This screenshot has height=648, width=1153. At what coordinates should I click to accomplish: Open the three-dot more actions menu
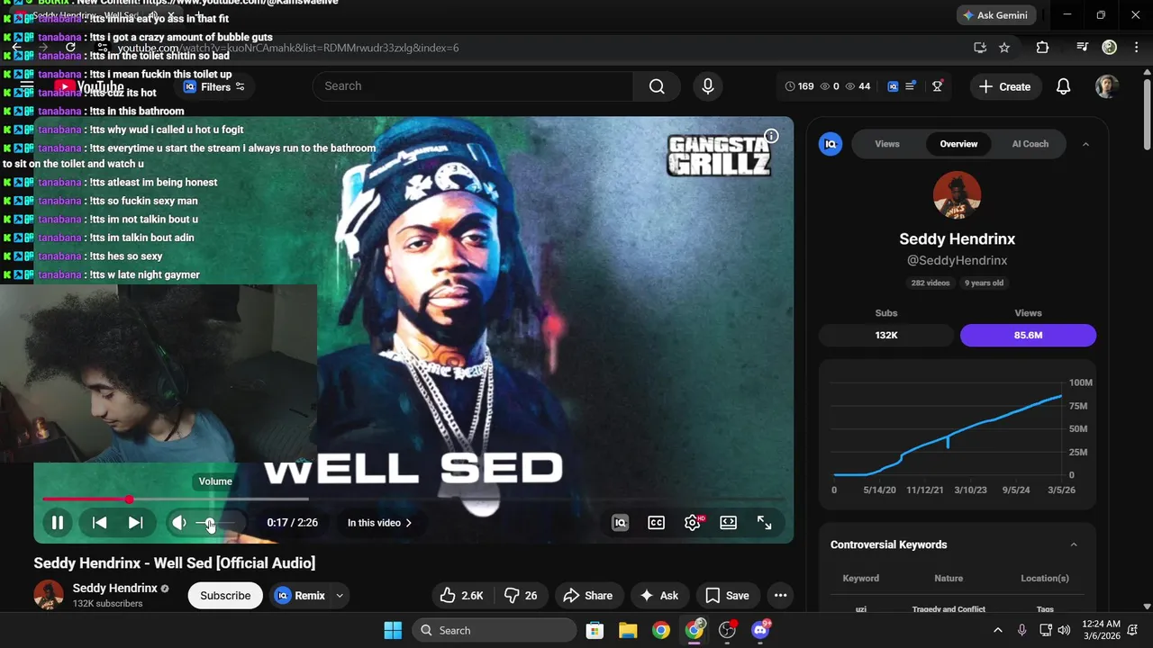click(780, 596)
